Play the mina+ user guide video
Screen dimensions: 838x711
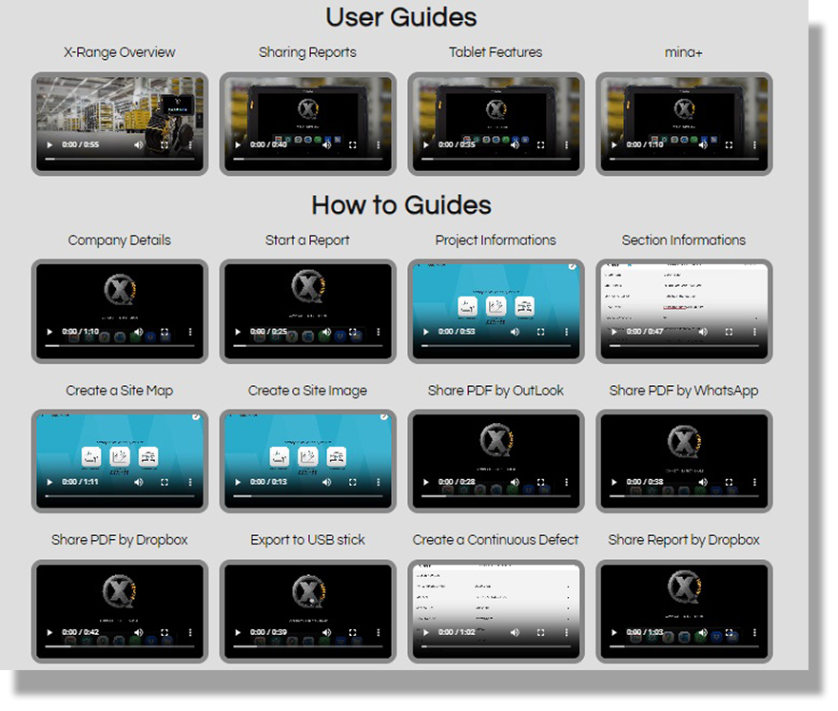click(x=614, y=145)
